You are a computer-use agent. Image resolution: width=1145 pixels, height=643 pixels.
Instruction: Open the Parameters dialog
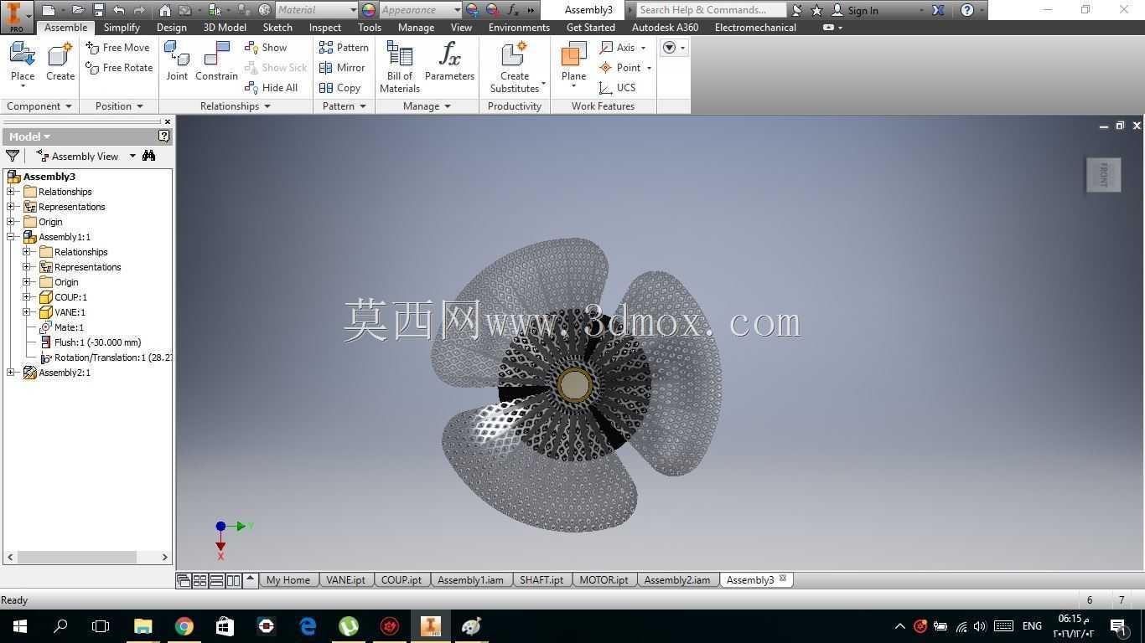click(449, 63)
